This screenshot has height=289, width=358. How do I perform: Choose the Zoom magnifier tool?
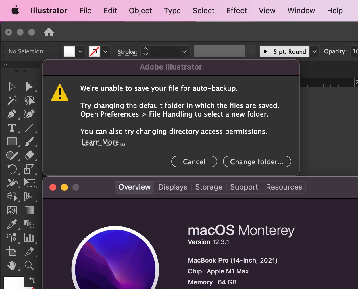29,265
